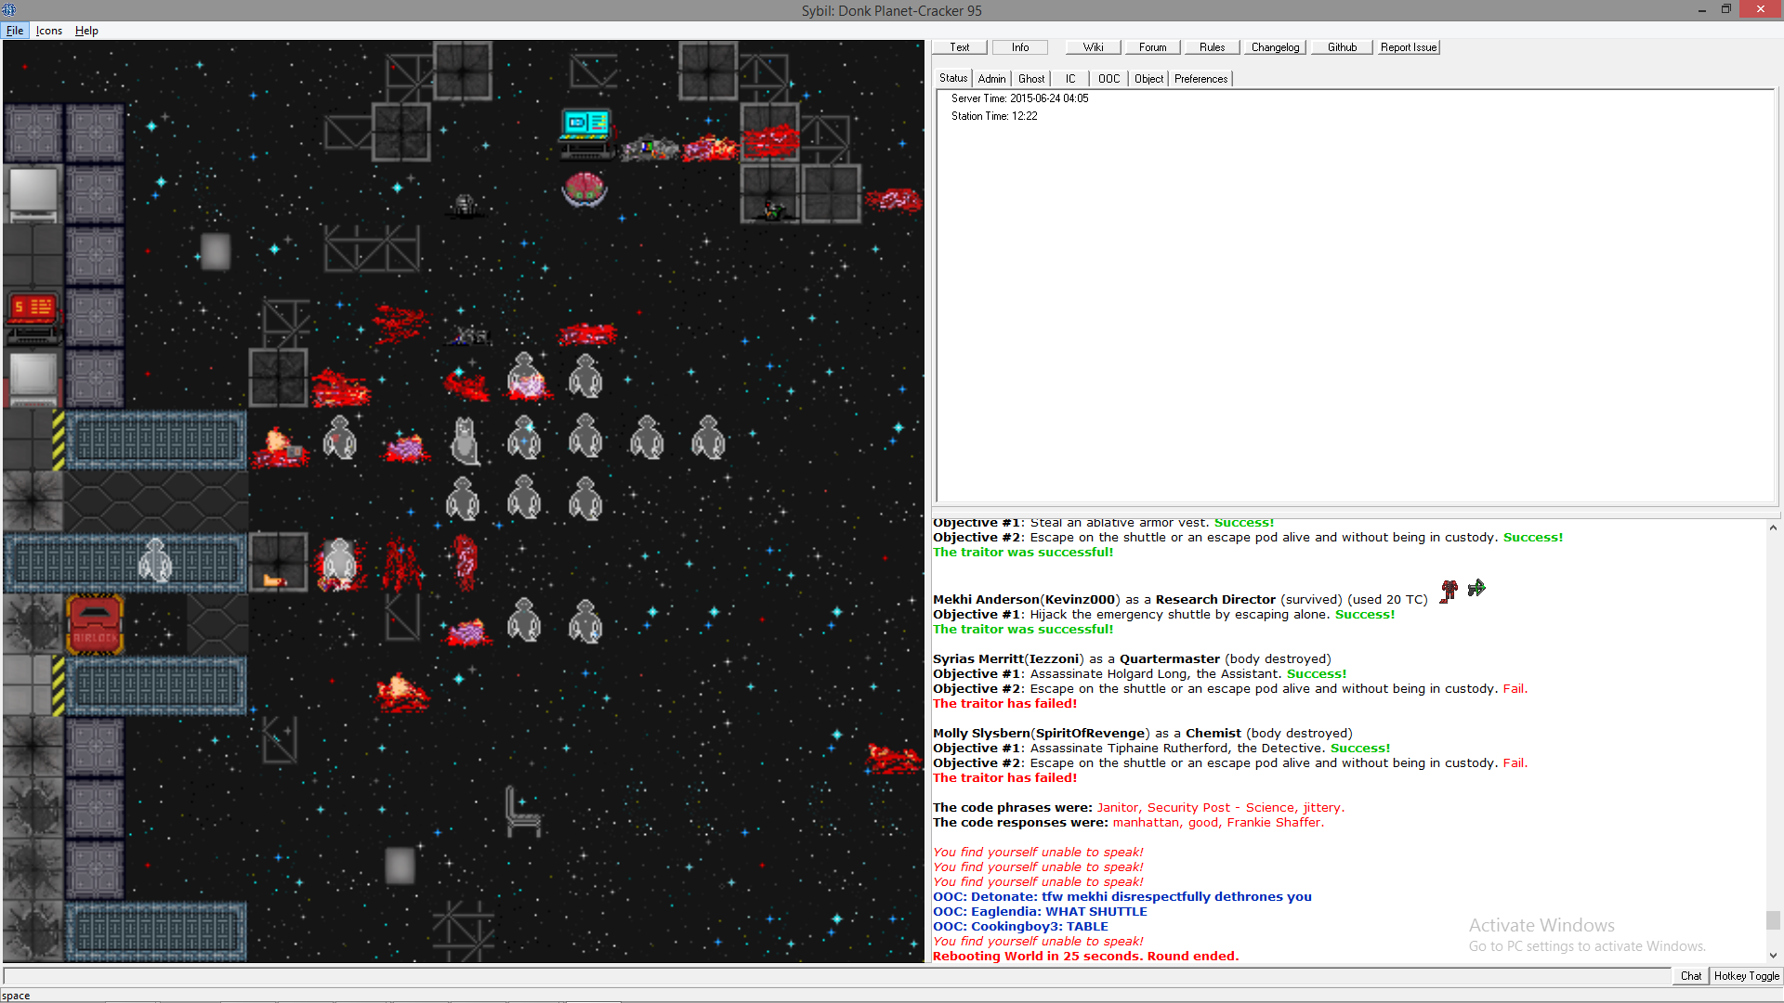Open the Github button
Screen dimensions: 1784x1003
tap(1342, 47)
